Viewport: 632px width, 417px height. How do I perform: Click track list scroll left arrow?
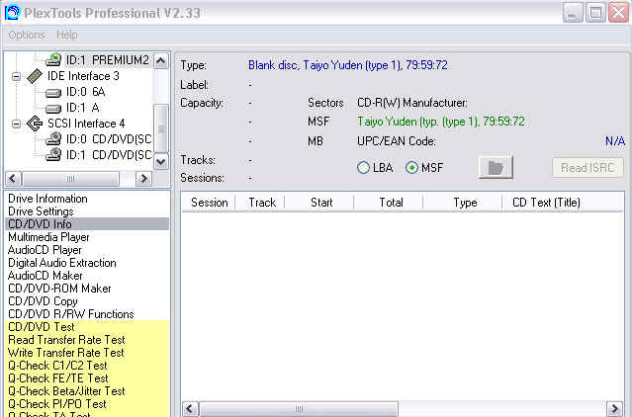pyautogui.click(x=190, y=409)
